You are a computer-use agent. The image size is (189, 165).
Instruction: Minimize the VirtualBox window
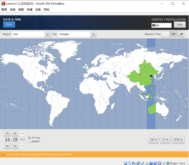tap(162, 4)
